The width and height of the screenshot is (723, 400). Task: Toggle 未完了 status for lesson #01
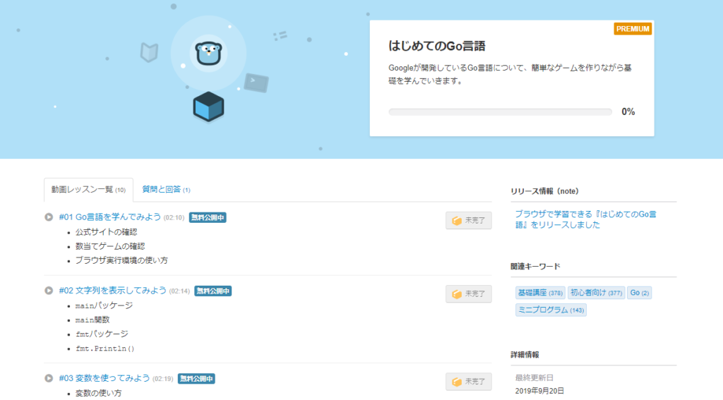point(469,220)
